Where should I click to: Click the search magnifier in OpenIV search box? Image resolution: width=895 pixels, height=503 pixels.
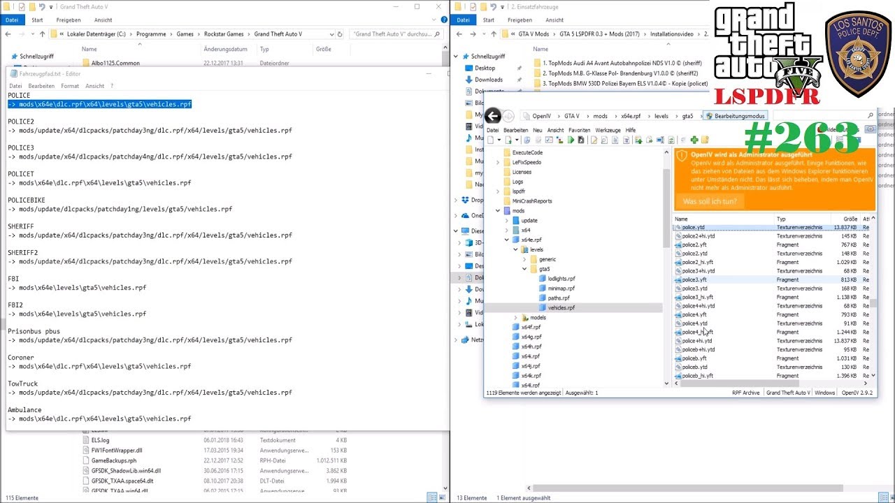[871, 116]
